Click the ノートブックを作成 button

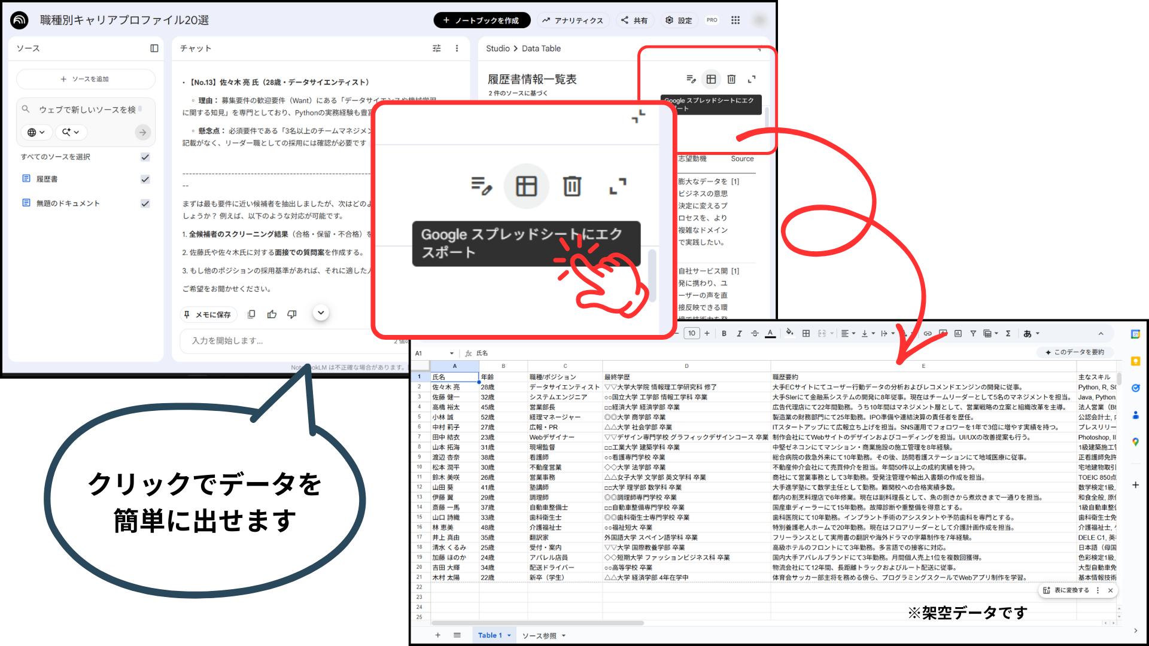tap(482, 20)
